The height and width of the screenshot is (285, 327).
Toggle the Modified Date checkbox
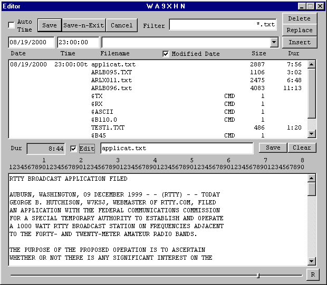coord(166,54)
